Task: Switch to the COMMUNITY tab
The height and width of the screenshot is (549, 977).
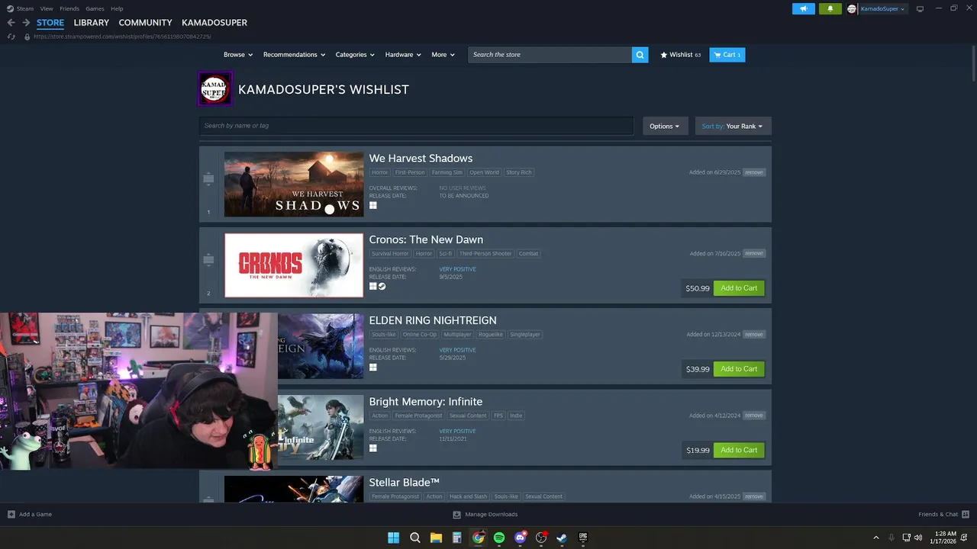Action: [145, 23]
